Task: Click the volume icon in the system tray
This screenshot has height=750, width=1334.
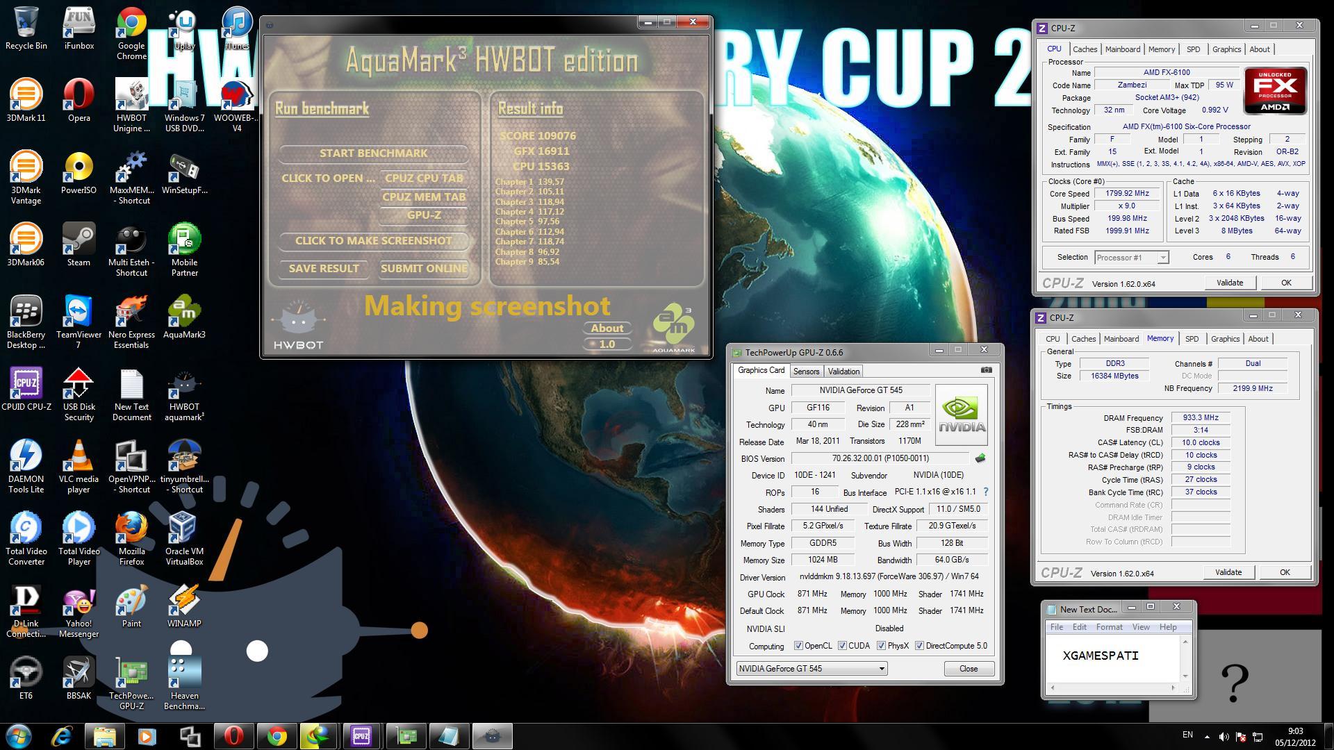Action: pyautogui.click(x=1224, y=736)
